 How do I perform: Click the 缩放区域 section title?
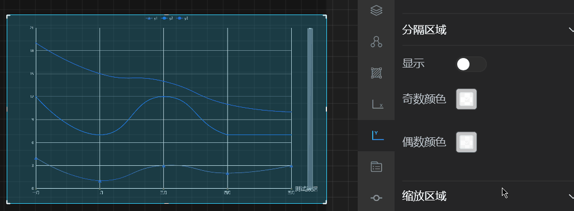(x=424, y=196)
